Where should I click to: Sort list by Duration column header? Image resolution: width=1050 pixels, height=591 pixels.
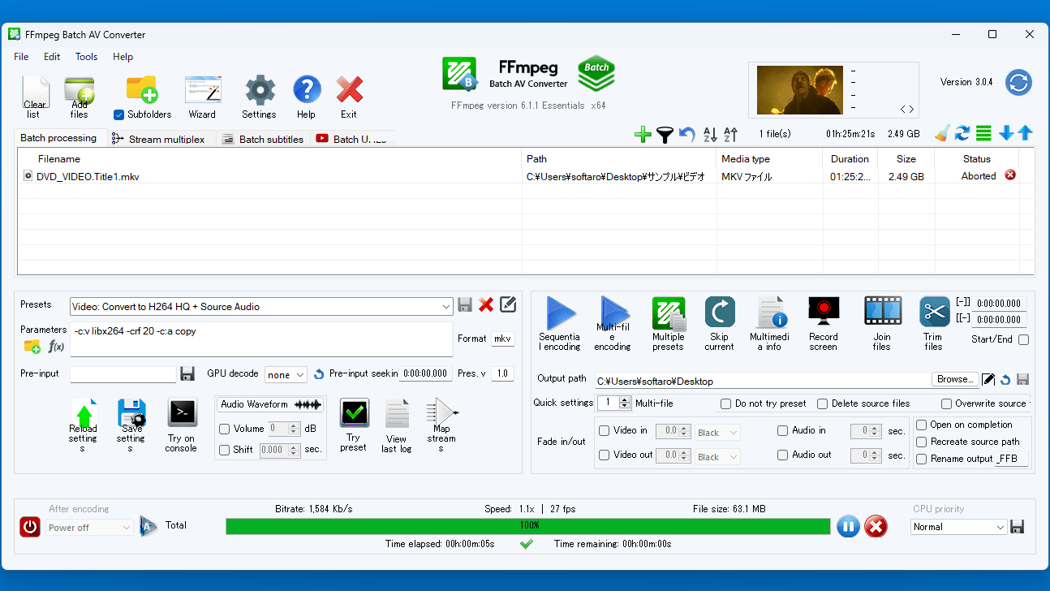(x=850, y=159)
